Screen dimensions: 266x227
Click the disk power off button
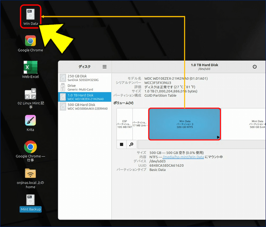(255, 67)
